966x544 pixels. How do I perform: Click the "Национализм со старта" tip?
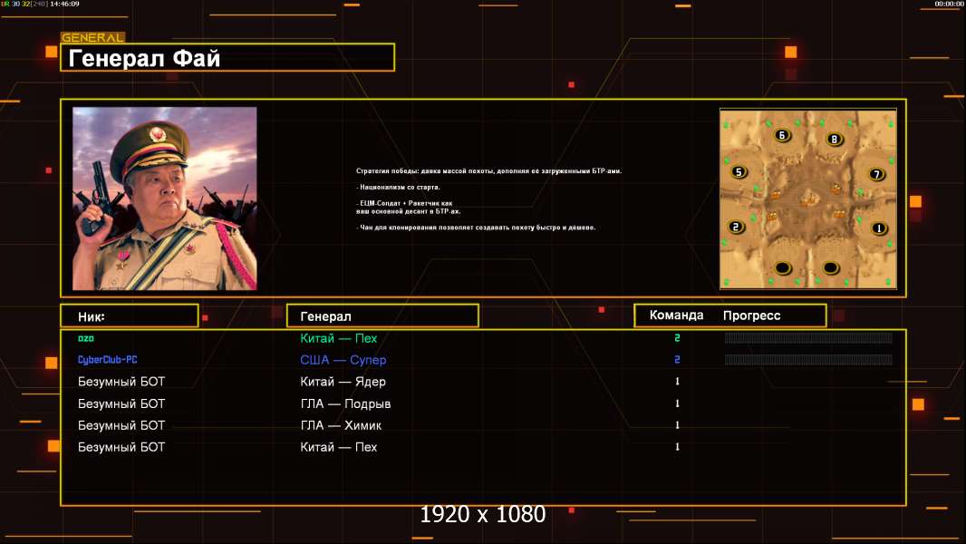click(398, 187)
